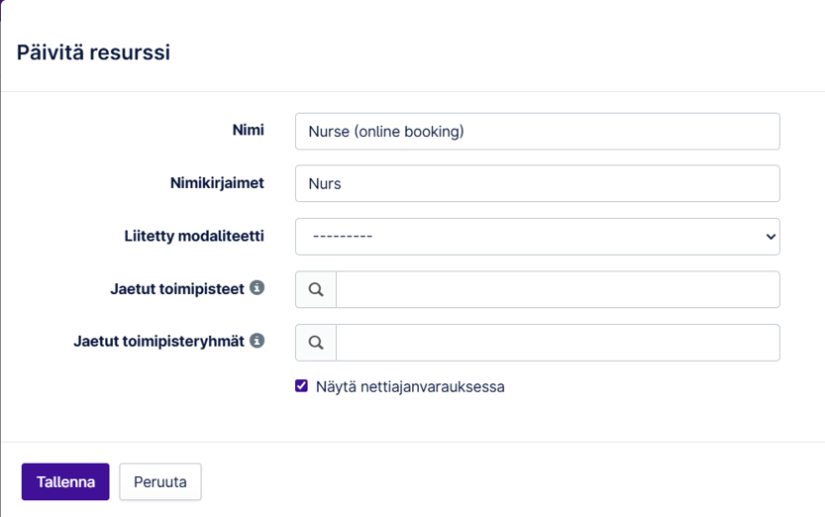The image size is (825, 517).
Task: Click the magnifier icon in Jaetut toimipisteet row
Action: coord(316,289)
